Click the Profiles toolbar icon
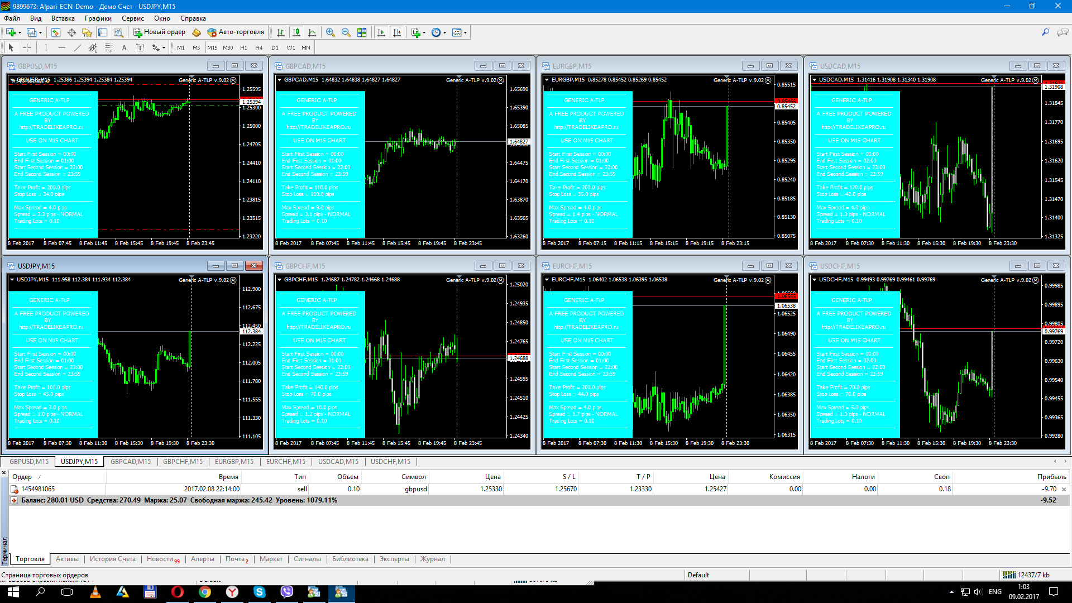This screenshot has width=1072, height=603. point(32,32)
